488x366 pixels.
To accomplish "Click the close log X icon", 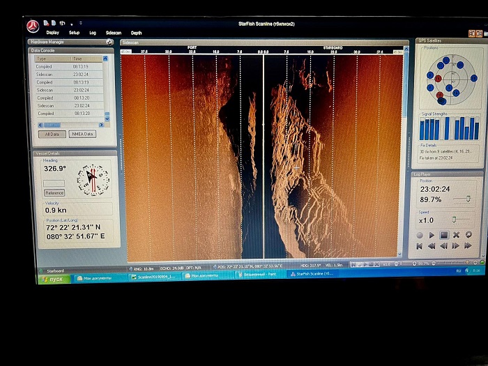I will point(456,235).
